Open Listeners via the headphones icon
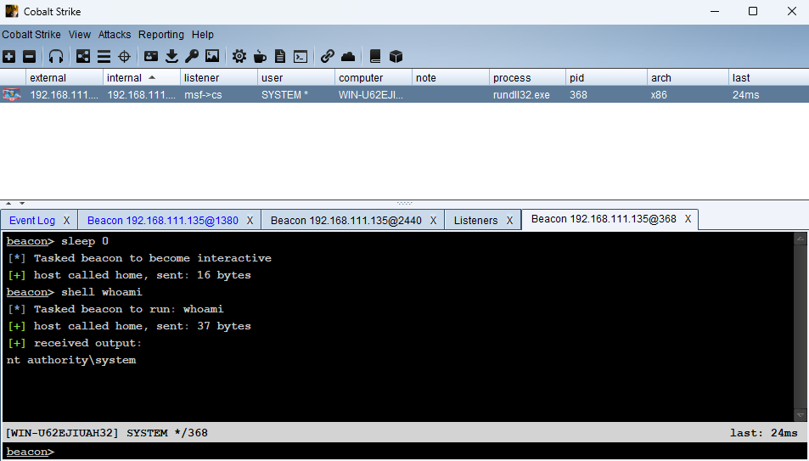This screenshot has width=809, height=461. pos(56,56)
